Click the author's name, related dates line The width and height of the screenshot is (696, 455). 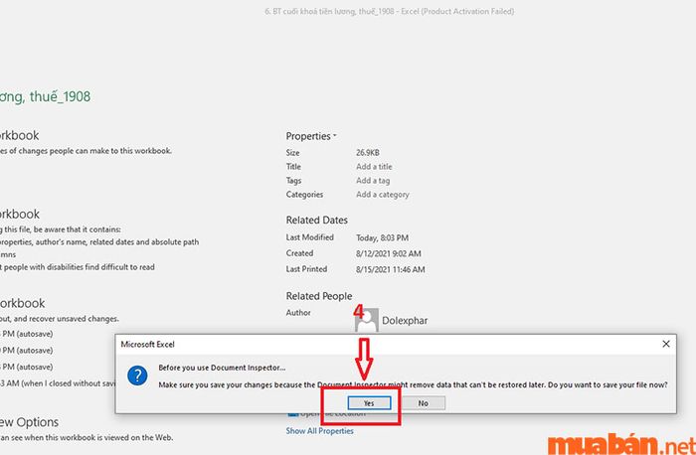[x=99, y=242]
